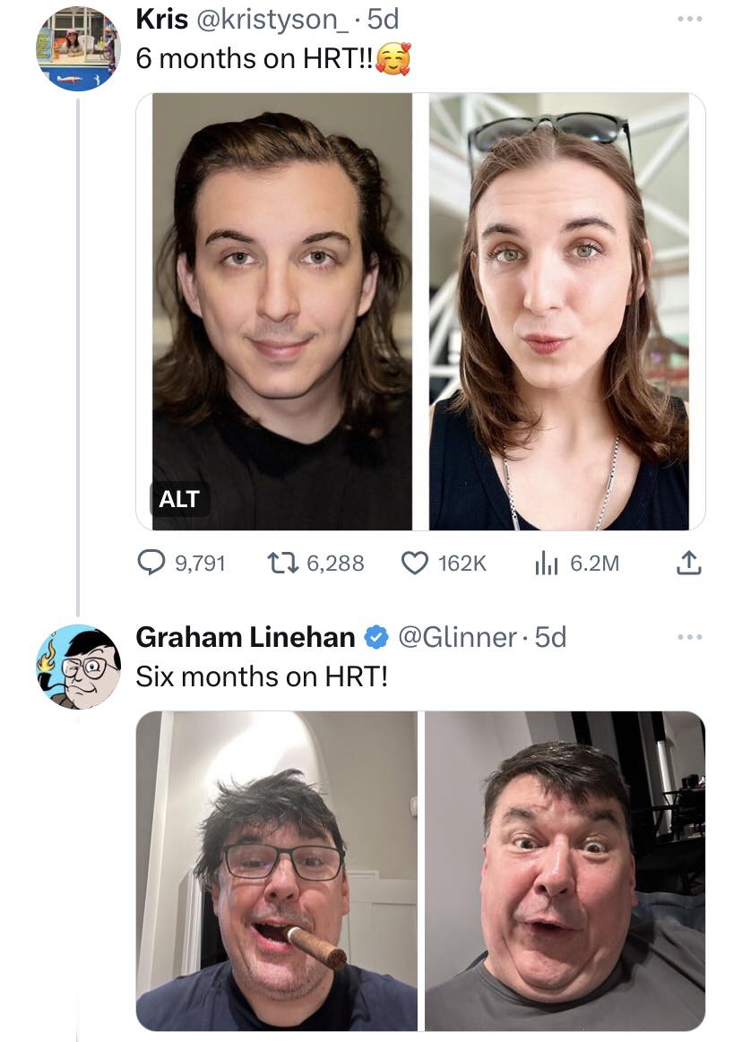Click the "Six months on HRT!" reply text
This screenshot has height=1042, width=742.
coord(262,676)
